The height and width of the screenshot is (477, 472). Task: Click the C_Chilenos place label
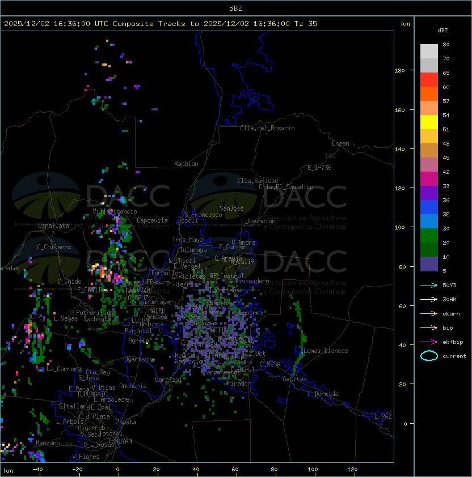click(x=54, y=247)
